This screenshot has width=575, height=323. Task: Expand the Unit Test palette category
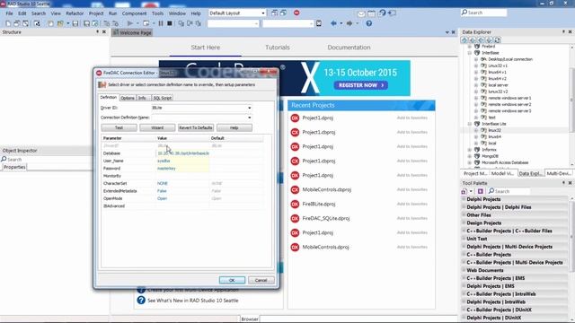(x=464, y=239)
